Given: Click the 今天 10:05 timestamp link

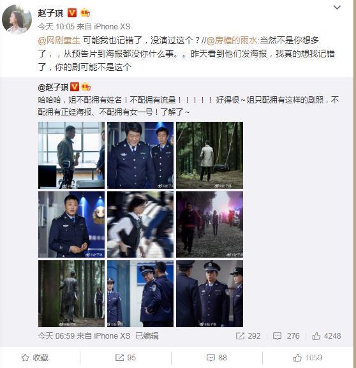Looking at the screenshot, I should coord(56,27).
